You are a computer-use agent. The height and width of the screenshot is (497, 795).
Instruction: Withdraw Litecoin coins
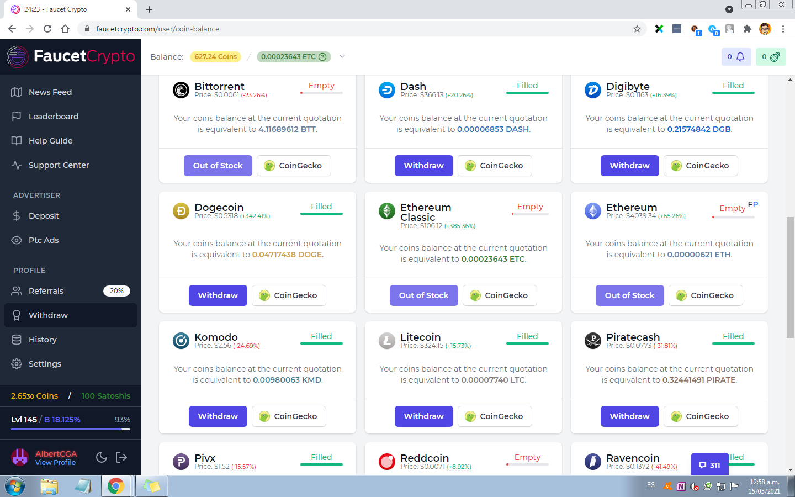424,416
